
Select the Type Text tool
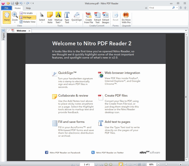[67, 17]
